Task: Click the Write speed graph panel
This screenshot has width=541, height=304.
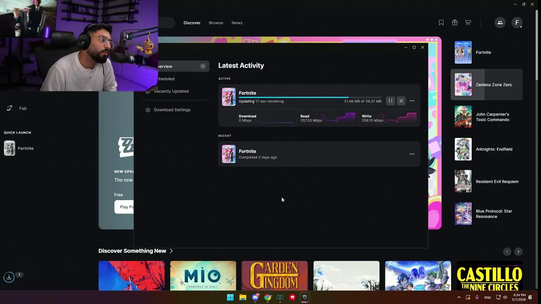Action: pyautogui.click(x=389, y=118)
